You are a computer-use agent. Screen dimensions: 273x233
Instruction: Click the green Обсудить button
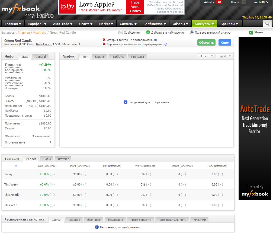[x=206, y=43]
